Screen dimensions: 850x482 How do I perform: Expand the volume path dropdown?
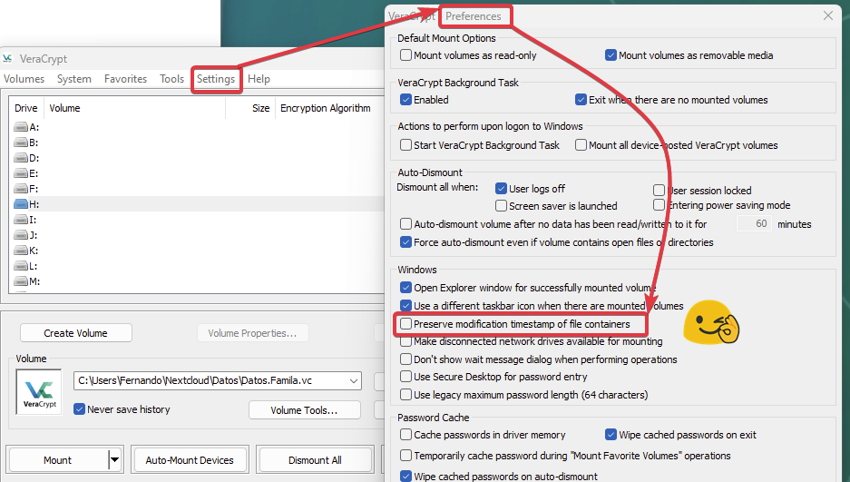point(354,381)
